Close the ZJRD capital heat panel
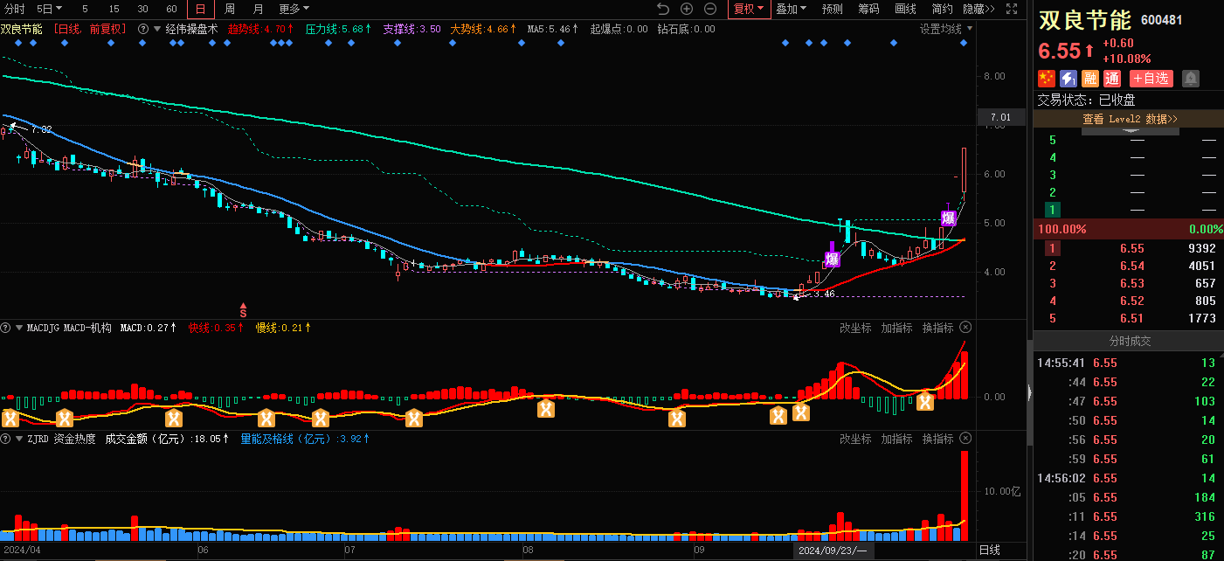Image resolution: width=1224 pixels, height=561 pixels. pyautogui.click(x=965, y=438)
